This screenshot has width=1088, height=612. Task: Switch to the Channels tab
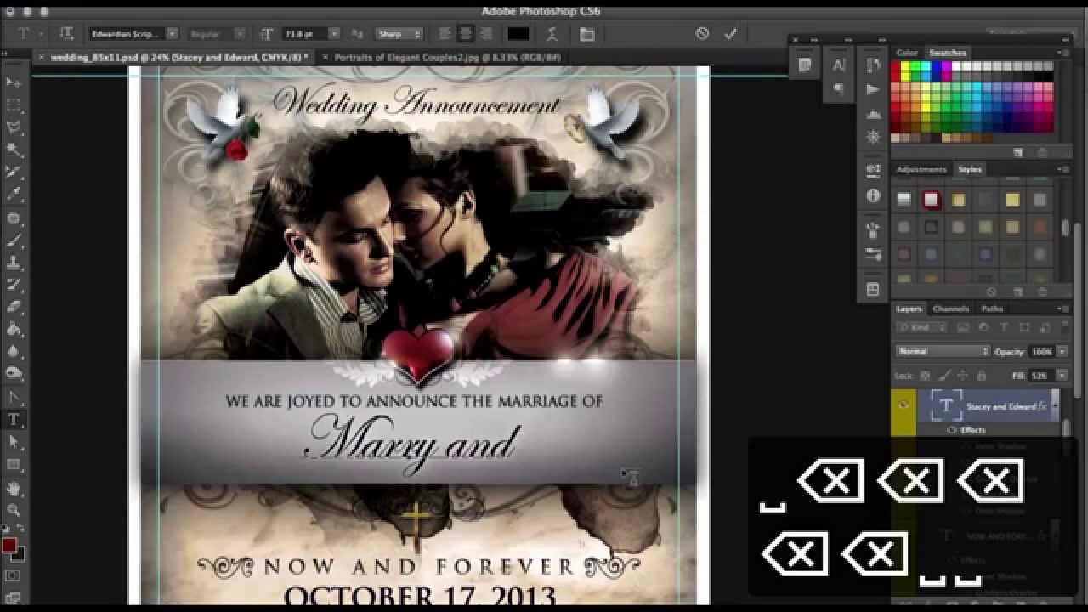[951, 309]
